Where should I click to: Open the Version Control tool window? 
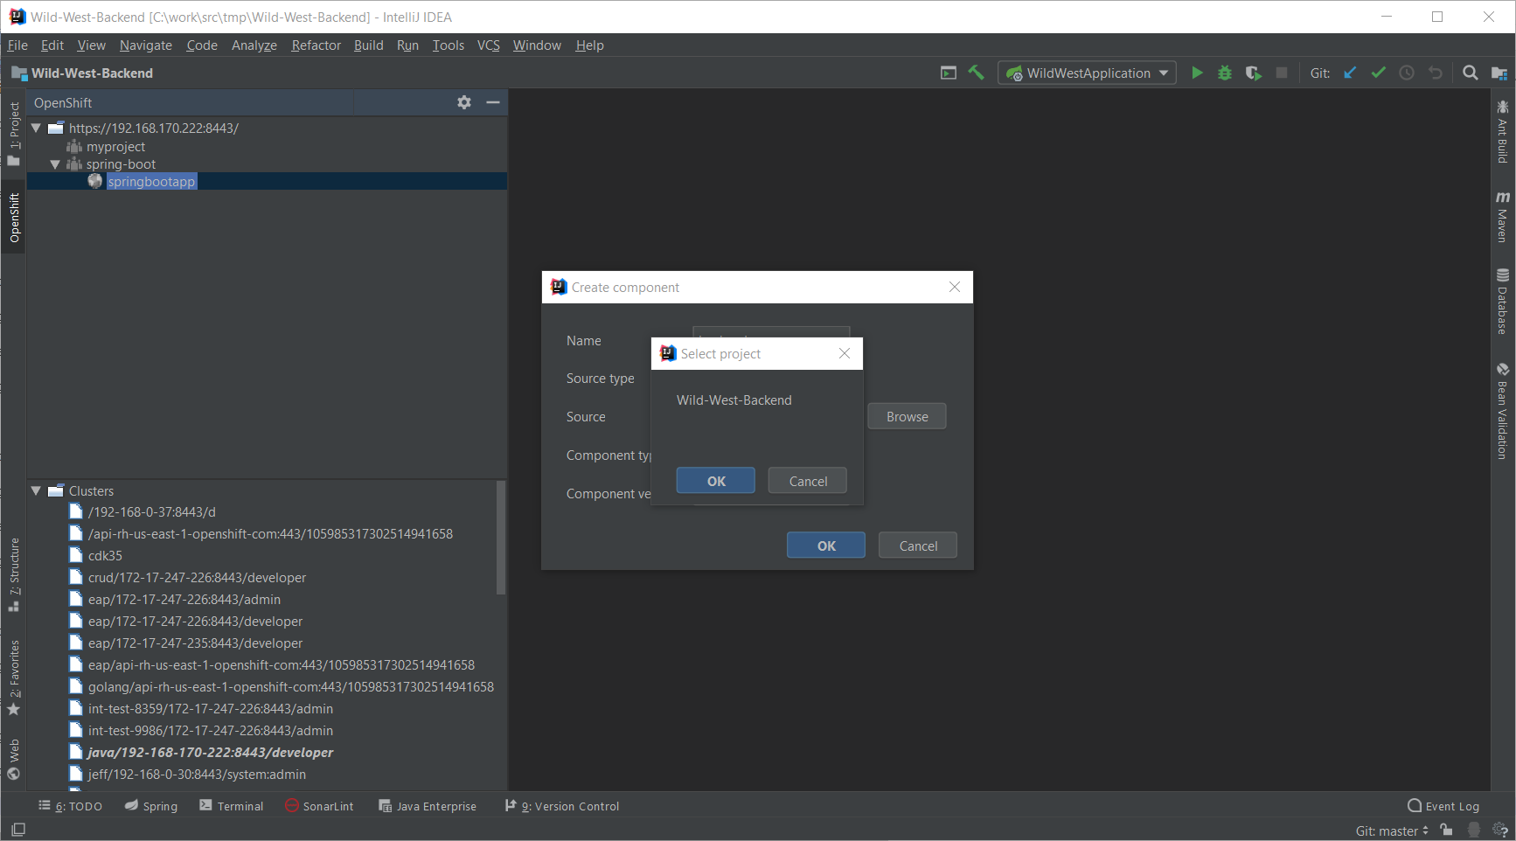562,806
